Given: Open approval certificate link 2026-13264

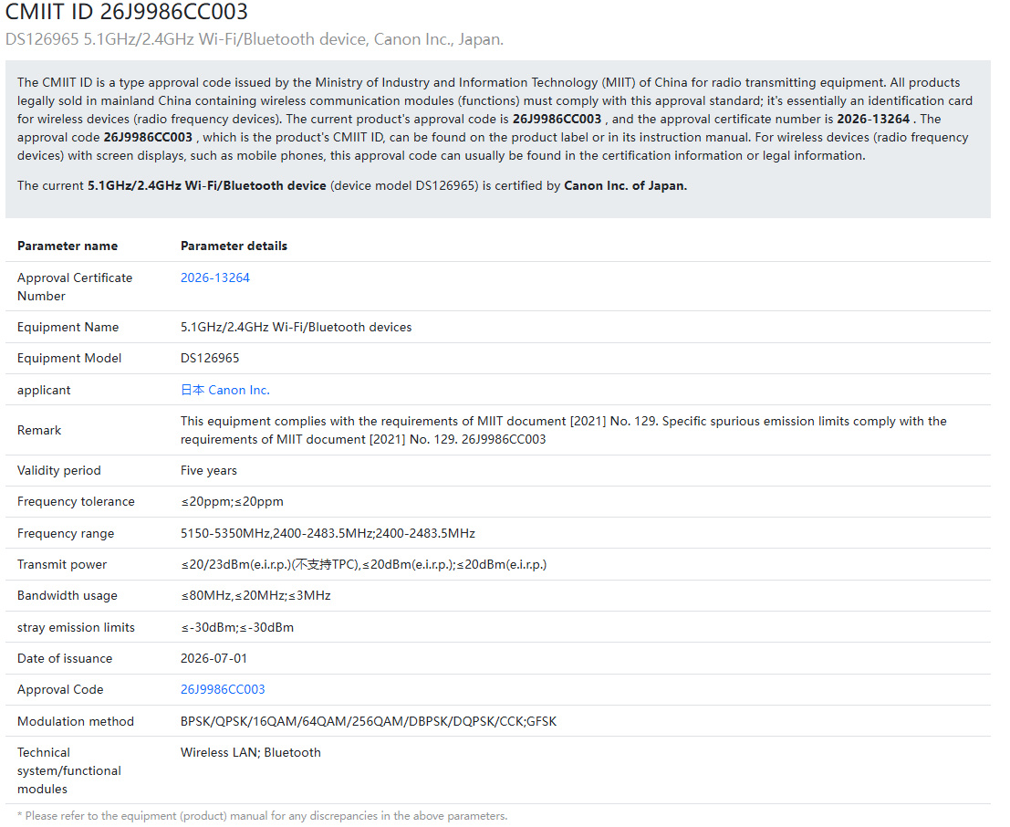Looking at the screenshot, I should tap(215, 277).
